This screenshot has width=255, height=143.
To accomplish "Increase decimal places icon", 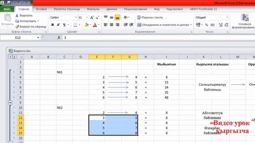I will (221, 25).
